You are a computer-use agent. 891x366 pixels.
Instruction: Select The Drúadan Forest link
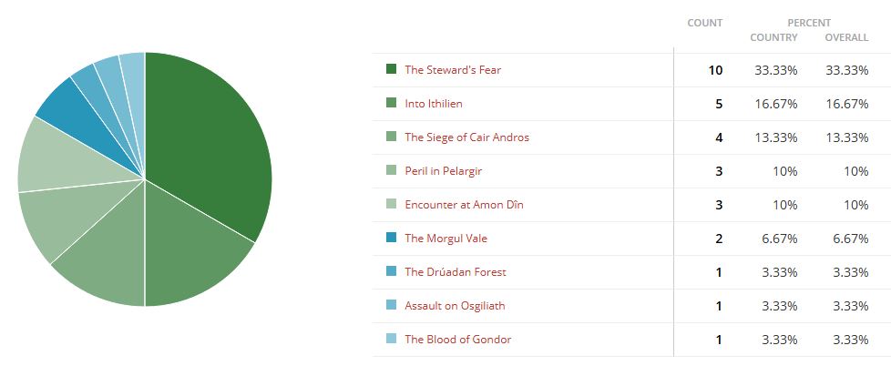click(x=455, y=272)
